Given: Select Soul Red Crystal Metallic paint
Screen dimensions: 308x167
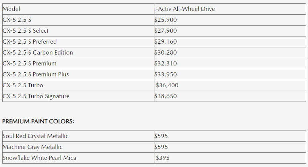Looking at the screenshot, I should [35, 136].
